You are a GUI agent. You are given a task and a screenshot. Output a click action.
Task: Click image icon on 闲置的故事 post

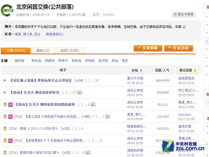click(93, 104)
